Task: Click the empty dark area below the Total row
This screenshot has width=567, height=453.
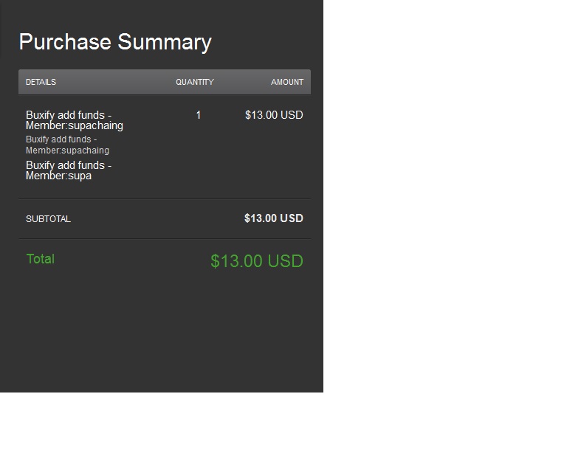Action: [x=162, y=332]
